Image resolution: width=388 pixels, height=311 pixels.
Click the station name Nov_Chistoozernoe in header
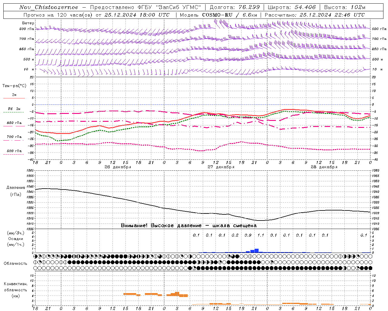pos(48,7)
